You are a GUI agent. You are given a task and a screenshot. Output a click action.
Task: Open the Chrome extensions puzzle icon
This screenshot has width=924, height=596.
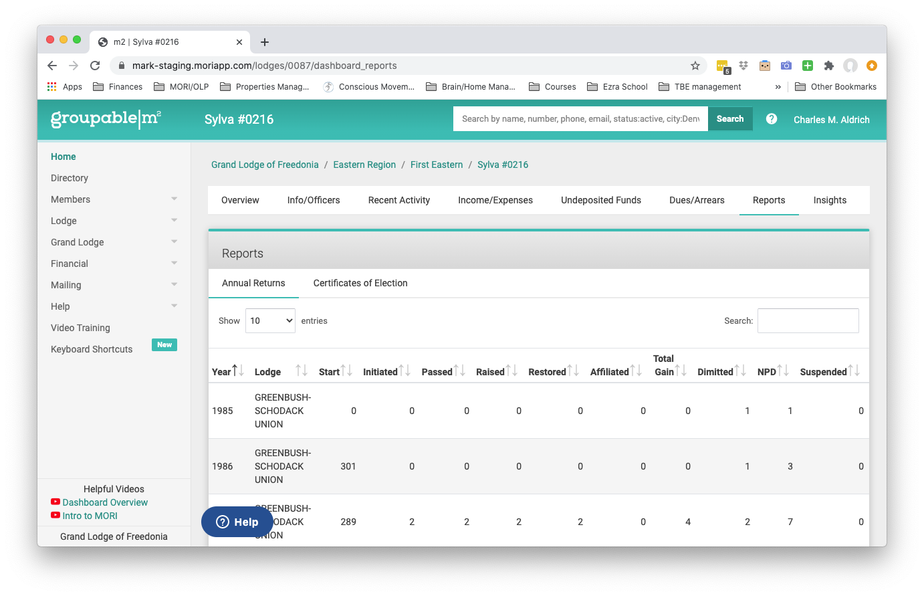[x=829, y=66]
